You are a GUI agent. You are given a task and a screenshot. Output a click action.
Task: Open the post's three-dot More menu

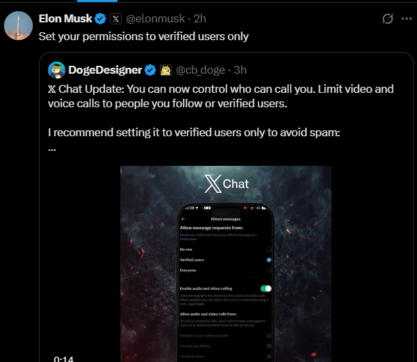click(x=406, y=19)
